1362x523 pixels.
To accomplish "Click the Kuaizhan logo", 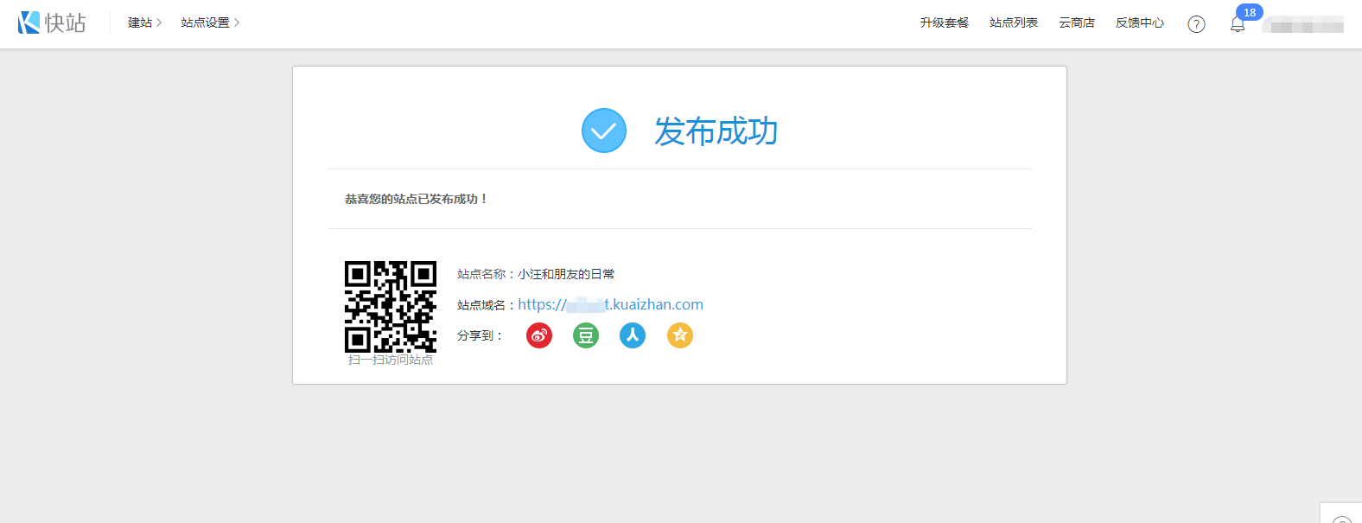I will coord(52,22).
